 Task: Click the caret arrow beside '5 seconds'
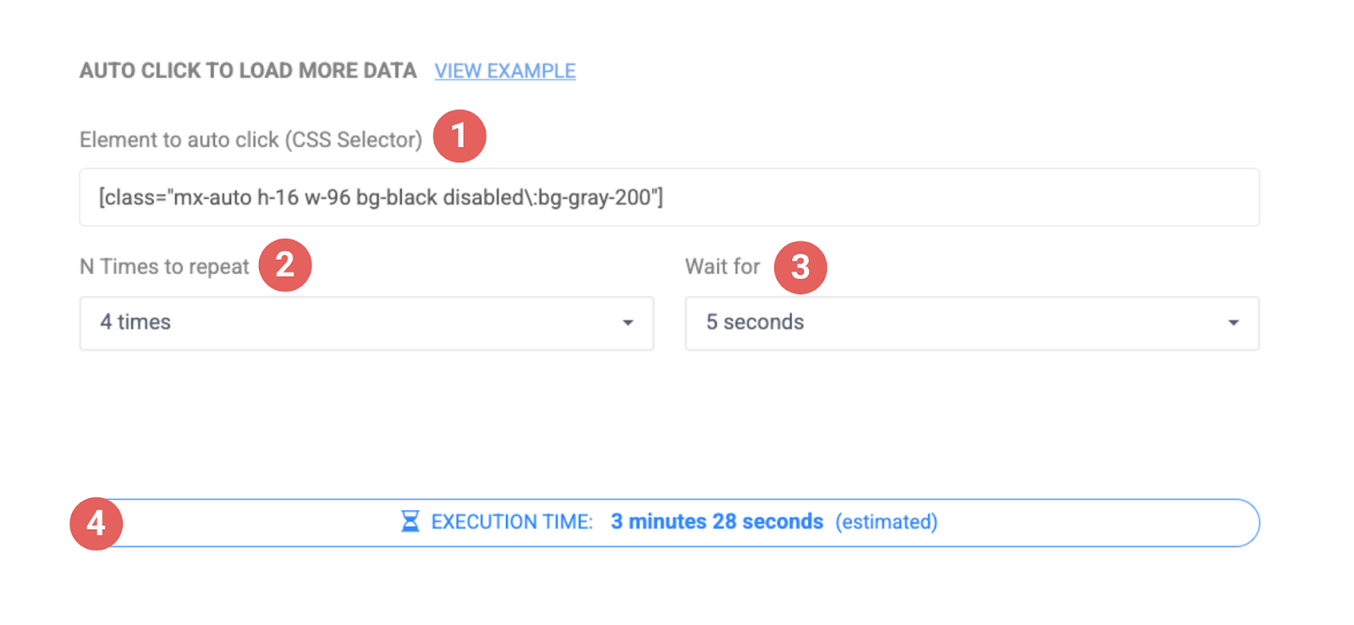1233,323
